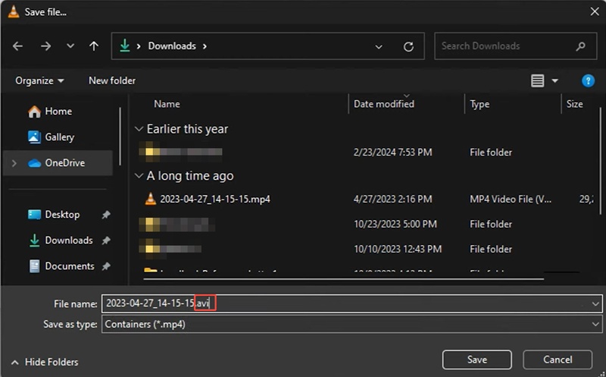This screenshot has width=606, height=377.
Task: Go up one folder level
Action: pyautogui.click(x=93, y=46)
